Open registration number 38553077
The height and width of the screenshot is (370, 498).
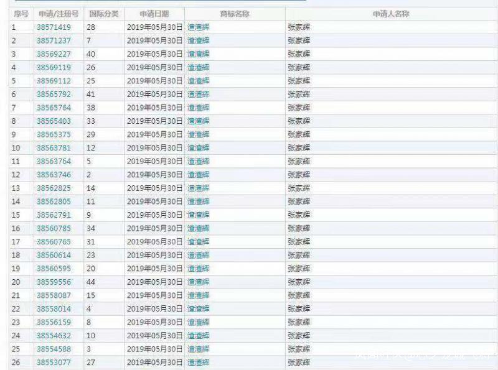[54, 363]
